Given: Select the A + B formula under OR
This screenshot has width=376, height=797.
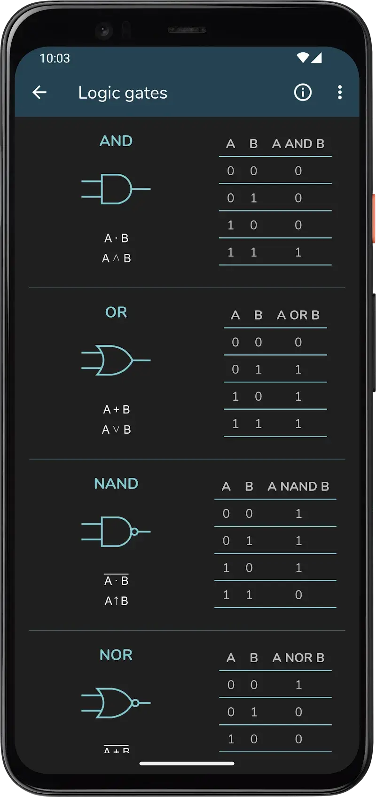Looking at the screenshot, I should click(x=116, y=409).
